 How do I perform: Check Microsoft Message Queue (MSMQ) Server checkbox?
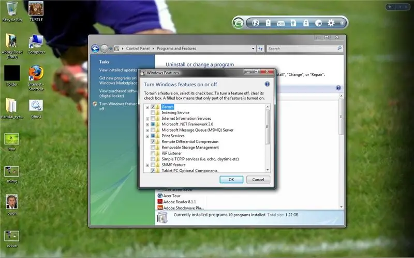pos(153,130)
